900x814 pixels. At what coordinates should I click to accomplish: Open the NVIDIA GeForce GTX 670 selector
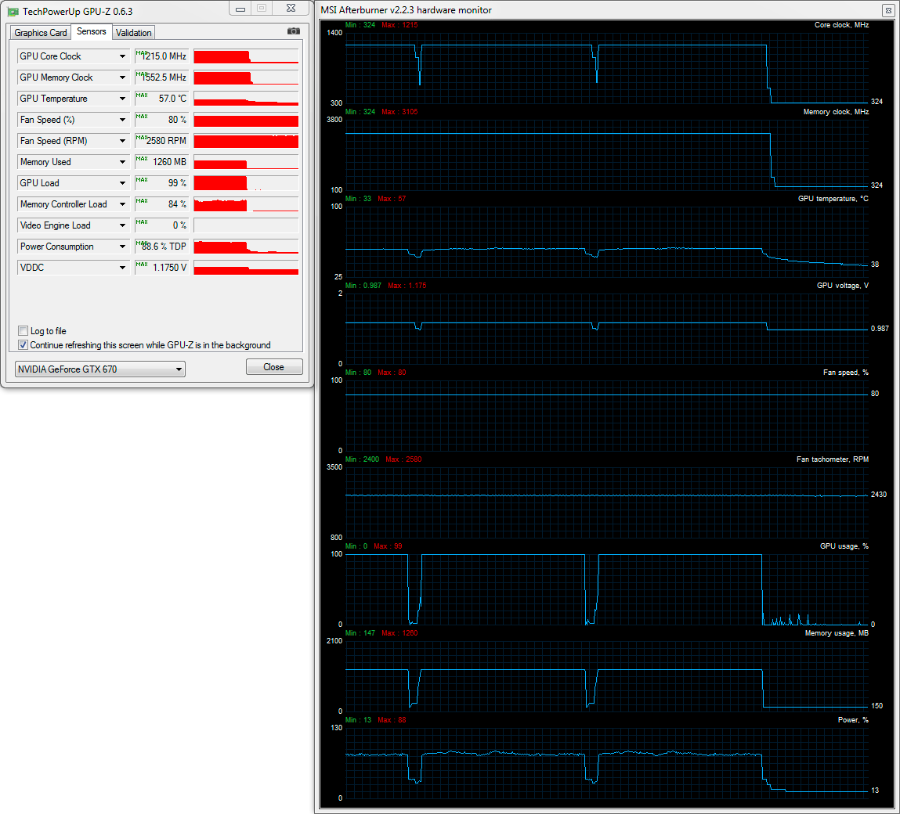coord(100,369)
